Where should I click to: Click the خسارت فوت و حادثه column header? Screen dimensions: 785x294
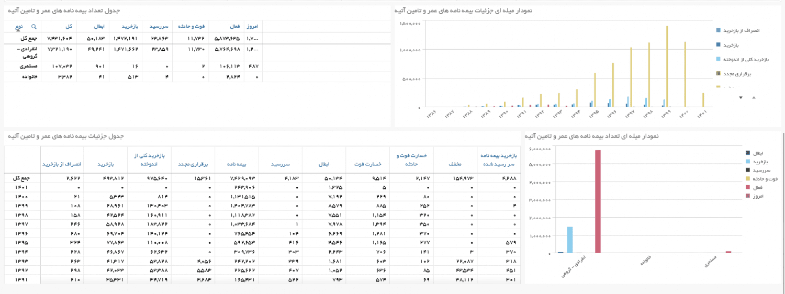pyautogui.click(x=412, y=160)
